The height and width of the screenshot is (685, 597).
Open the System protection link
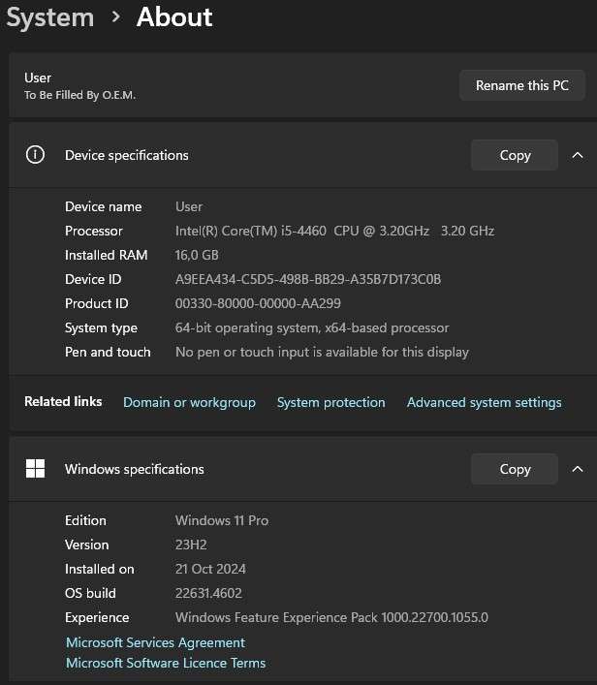click(330, 402)
